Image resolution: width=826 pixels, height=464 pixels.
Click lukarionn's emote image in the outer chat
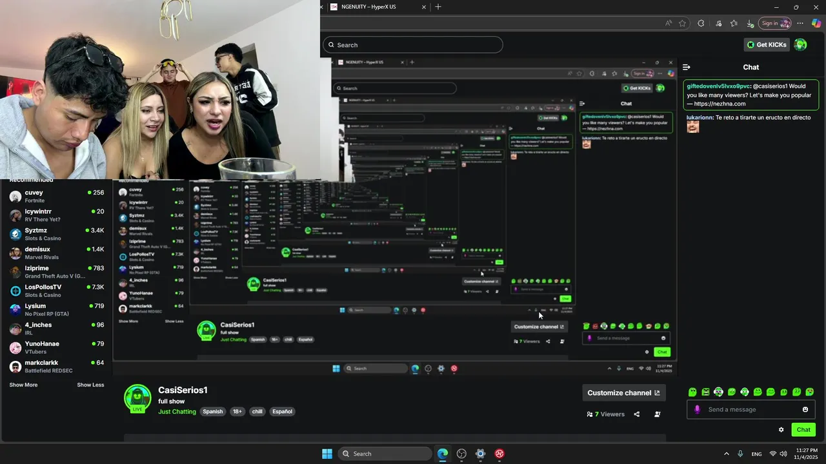pos(693,128)
